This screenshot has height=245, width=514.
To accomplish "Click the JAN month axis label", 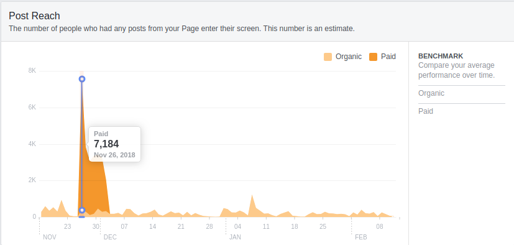I will pos(235,237).
